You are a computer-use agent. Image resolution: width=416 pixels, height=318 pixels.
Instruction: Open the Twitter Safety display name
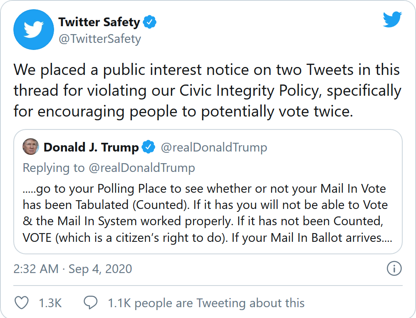[99, 22]
